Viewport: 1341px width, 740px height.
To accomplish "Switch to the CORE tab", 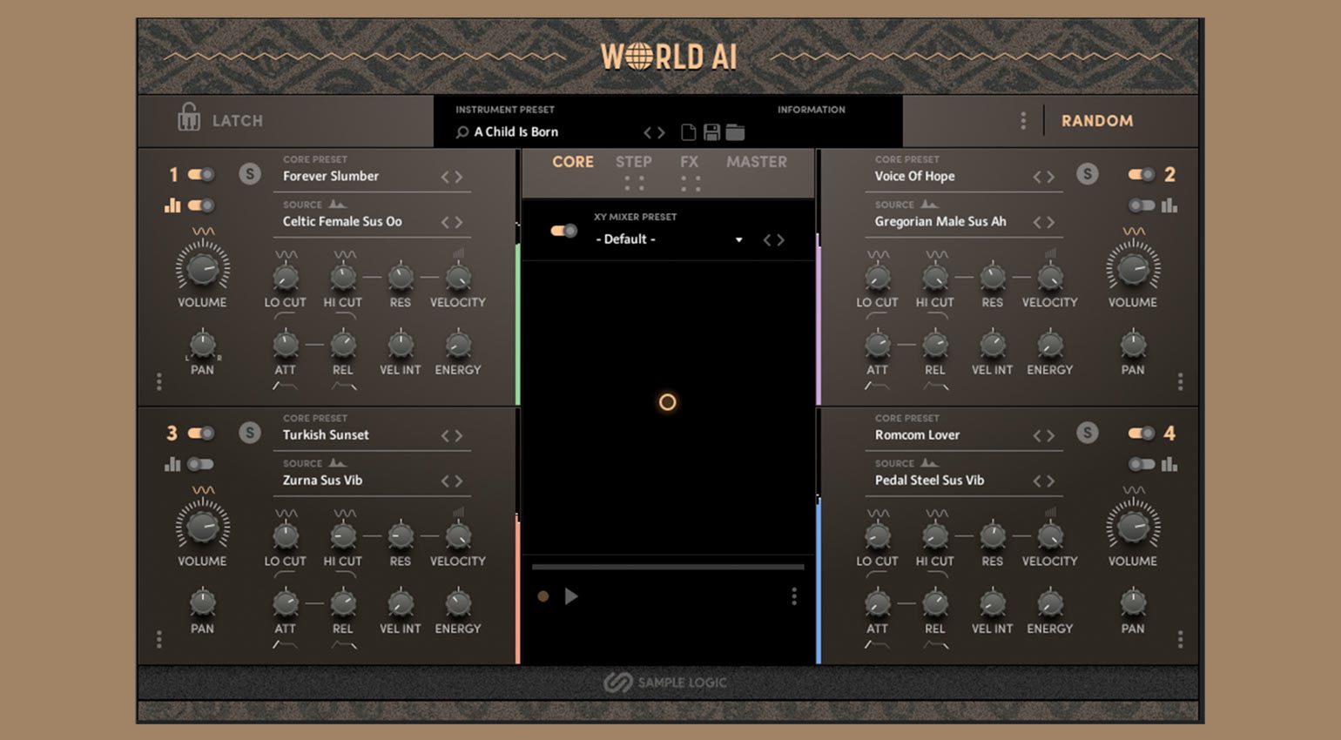I will (x=573, y=162).
